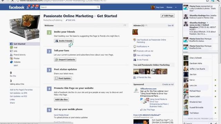This screenshot has width=221, height=124.
Task: Click the browser address bar URL
Action: click(x=63, y=1)
